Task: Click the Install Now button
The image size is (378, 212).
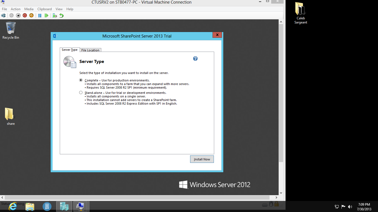Action: point(202,159)
